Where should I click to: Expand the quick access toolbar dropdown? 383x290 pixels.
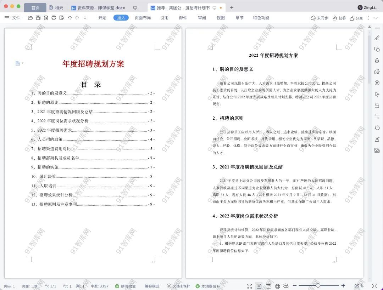coord(85,18)
